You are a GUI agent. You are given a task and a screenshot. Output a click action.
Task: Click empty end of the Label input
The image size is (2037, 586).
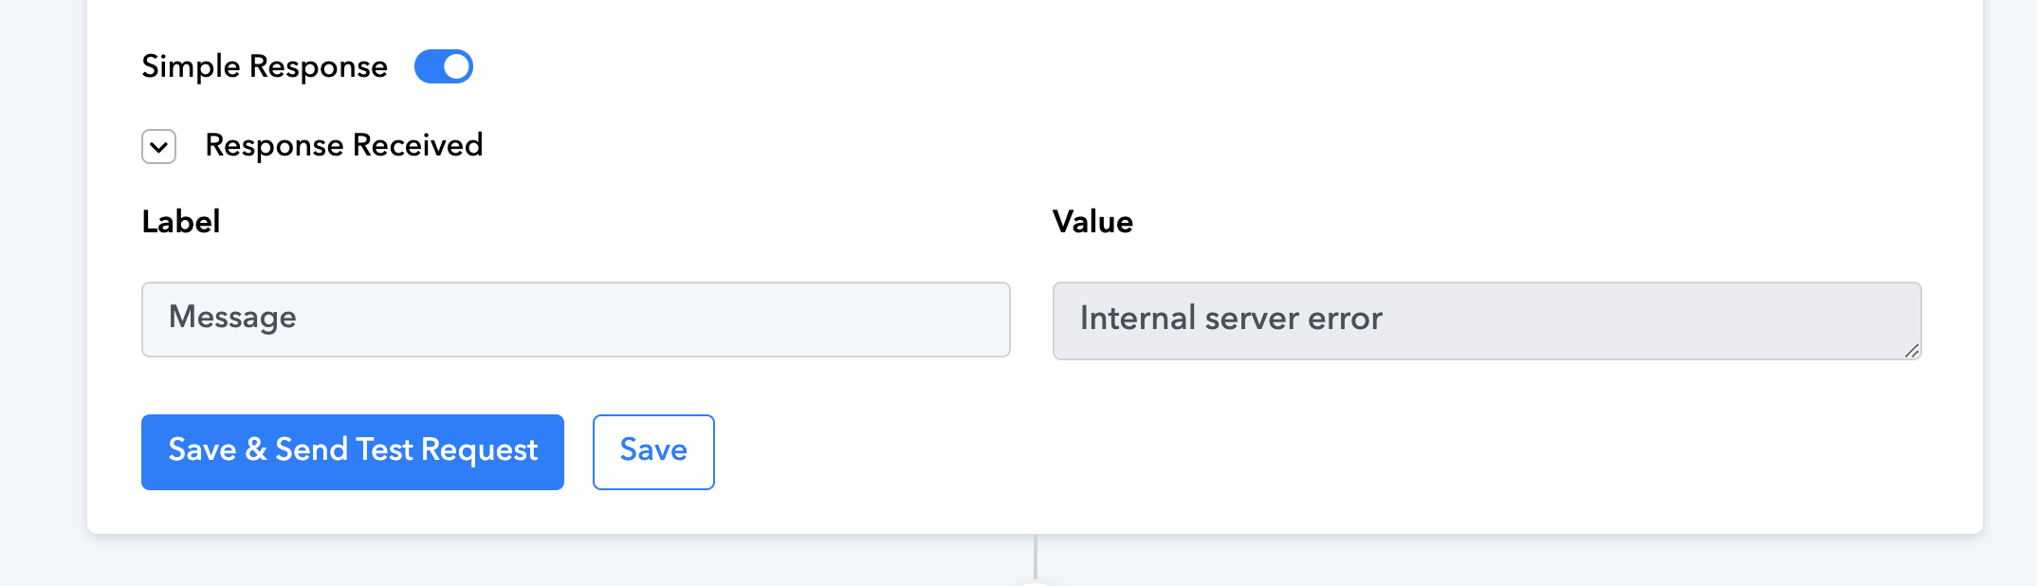tap(759, 320)
